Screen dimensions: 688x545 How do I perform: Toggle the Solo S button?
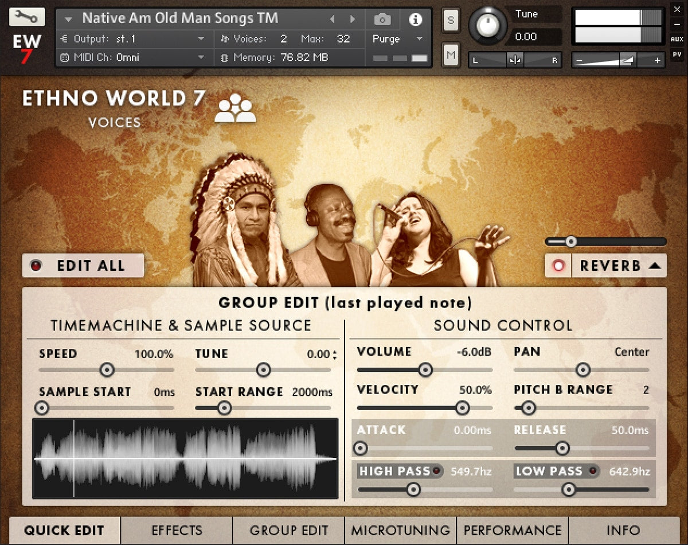[x=451, y=20]
